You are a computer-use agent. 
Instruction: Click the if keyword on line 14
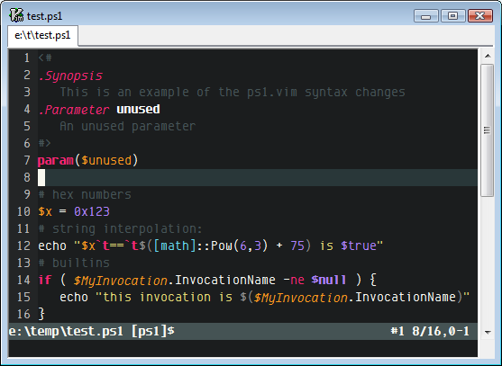(x=45, y=280)
